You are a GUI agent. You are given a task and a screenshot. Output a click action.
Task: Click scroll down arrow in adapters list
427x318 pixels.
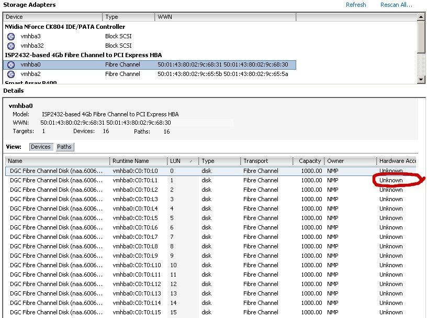point(421,80)
